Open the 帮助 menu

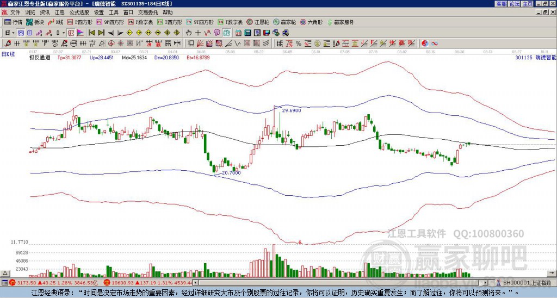(x=168, y=13)
